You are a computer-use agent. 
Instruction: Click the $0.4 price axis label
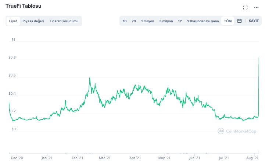point(12,94)
